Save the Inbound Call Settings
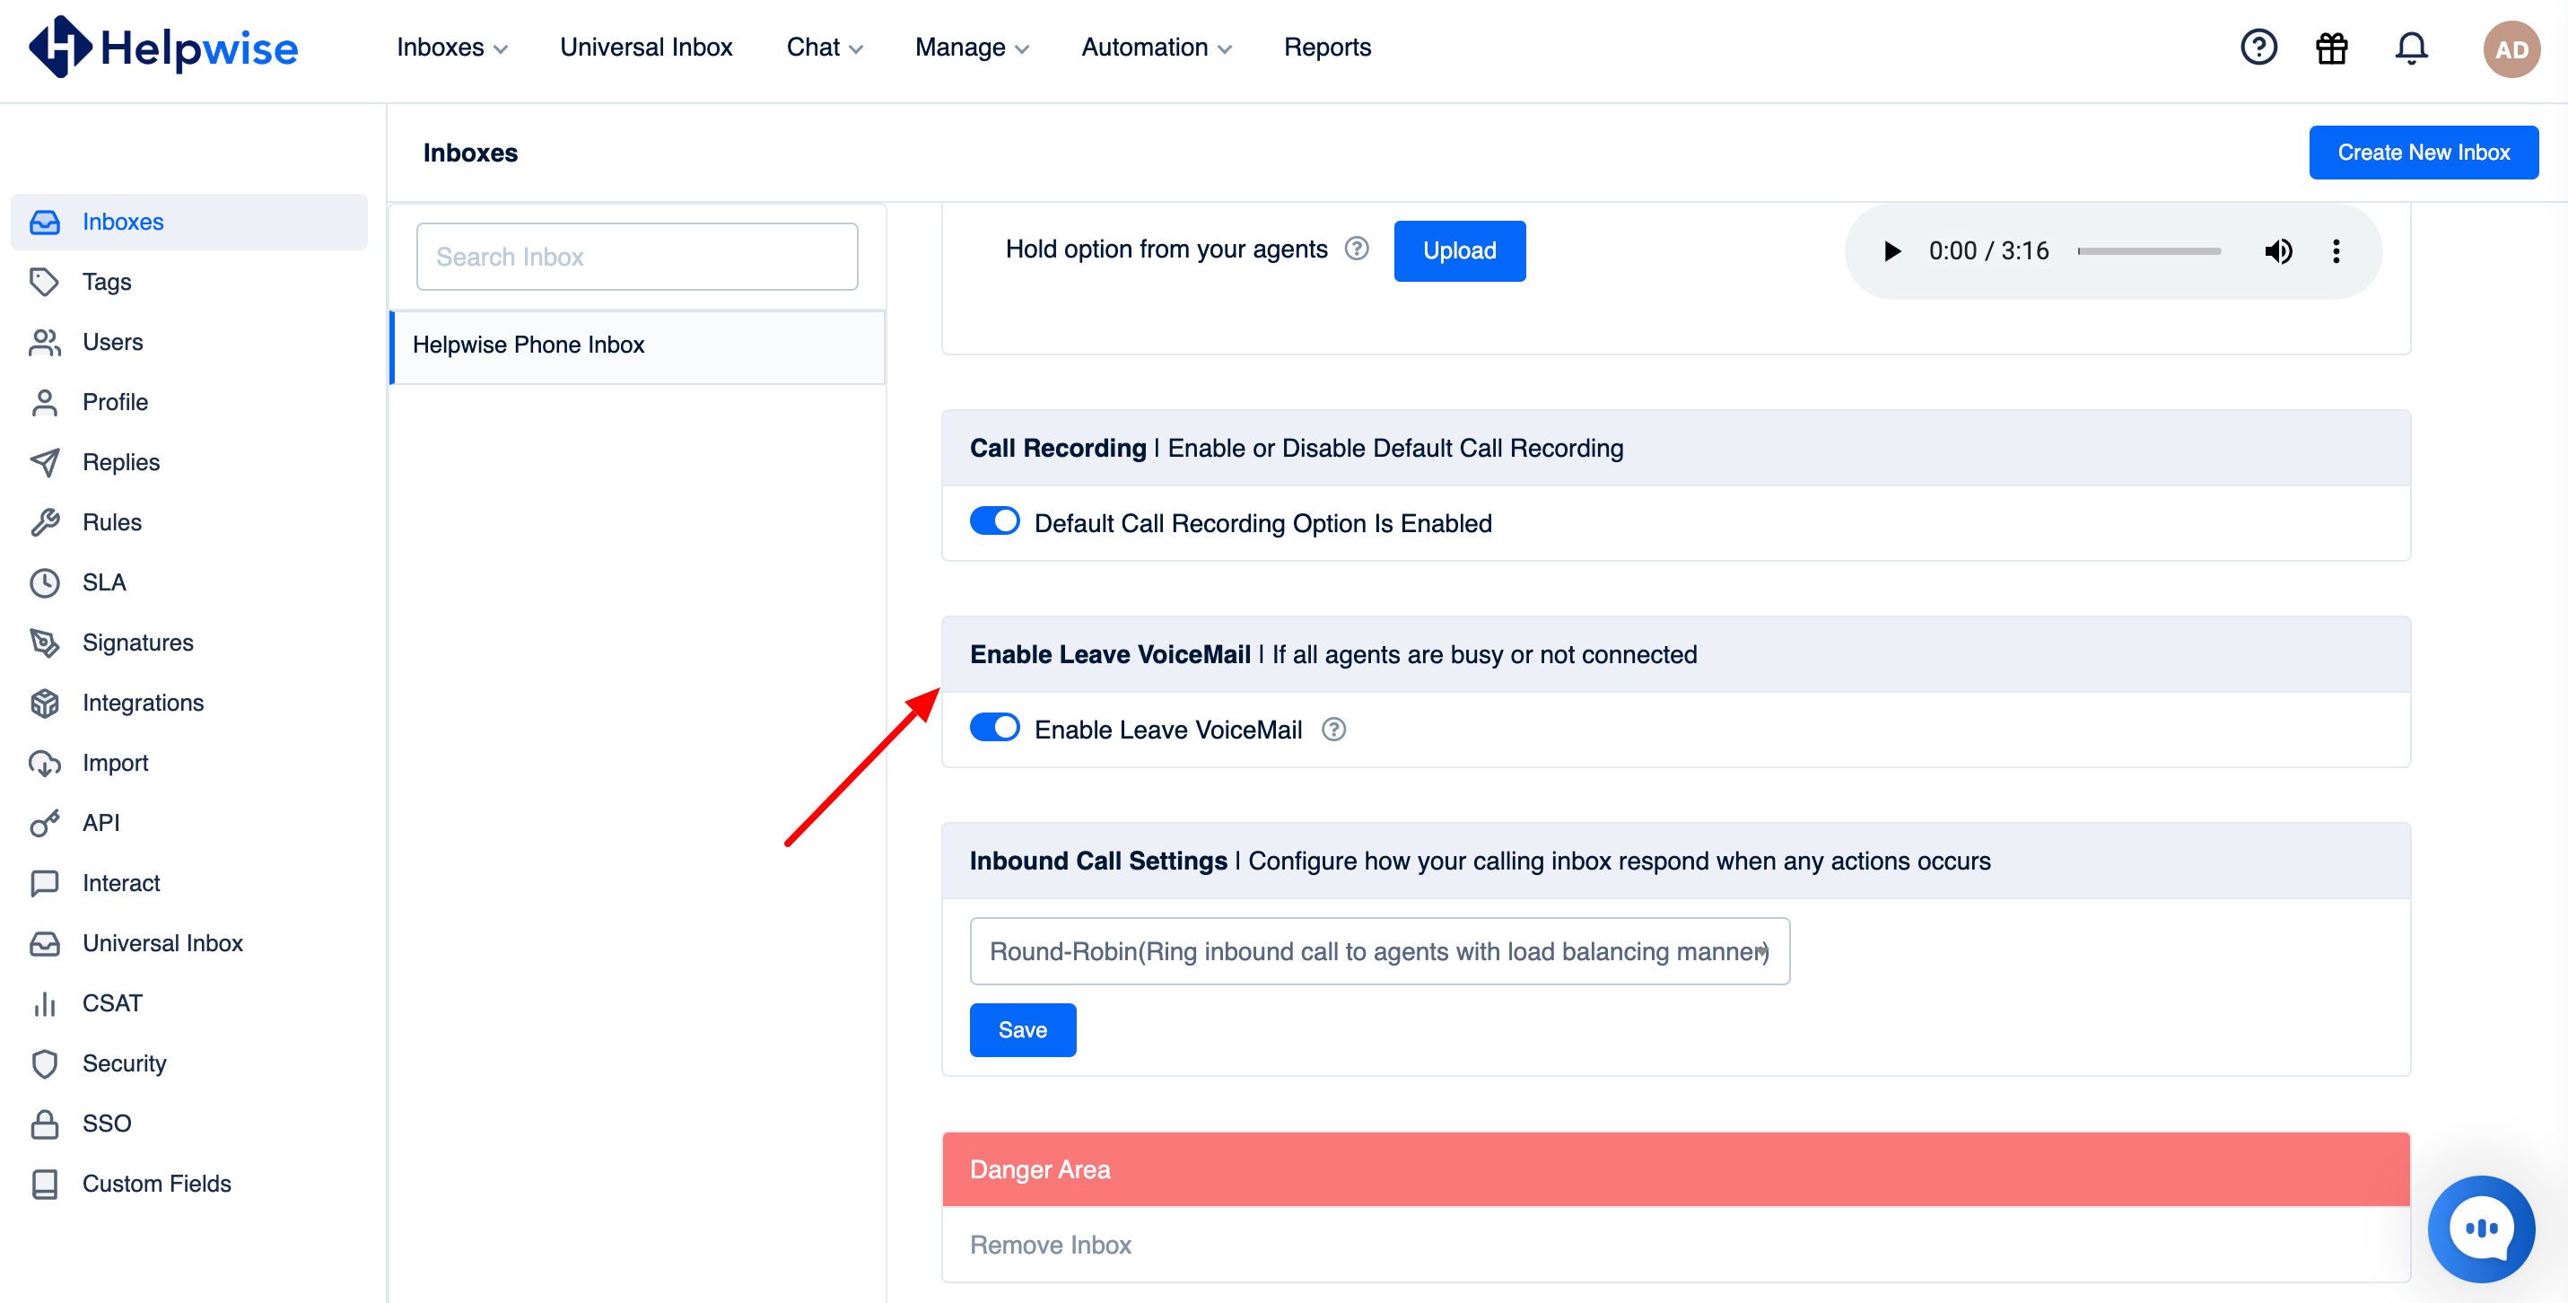The width and height of the screenshot is (2568, 1303). 1022,1030
